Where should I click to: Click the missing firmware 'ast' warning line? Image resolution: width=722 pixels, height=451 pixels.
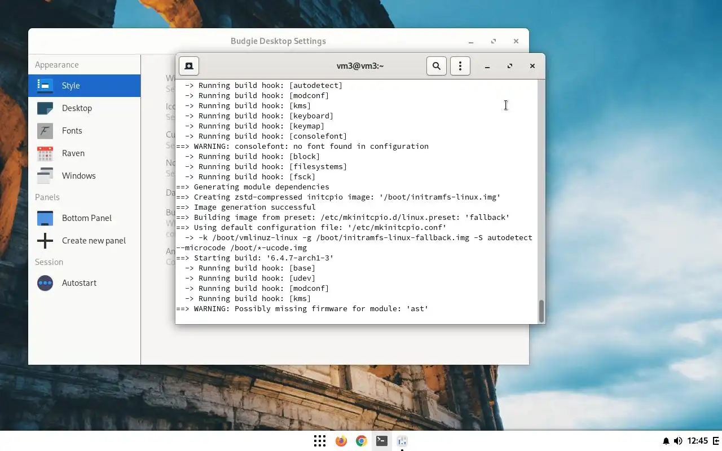click(x=302, y=309)
